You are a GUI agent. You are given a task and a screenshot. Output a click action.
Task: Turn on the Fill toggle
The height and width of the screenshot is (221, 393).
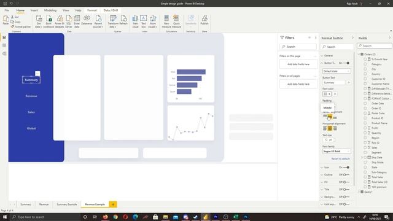tap(346, 182)
